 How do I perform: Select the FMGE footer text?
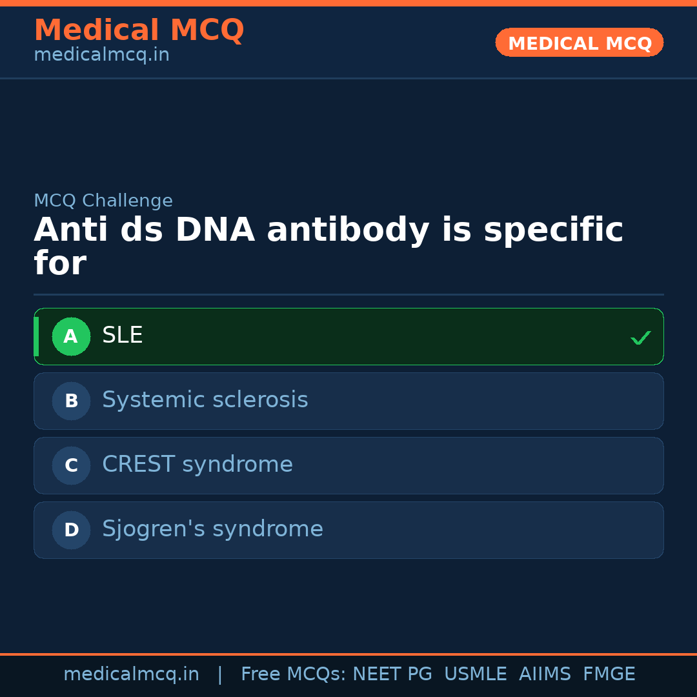point(609,674)
